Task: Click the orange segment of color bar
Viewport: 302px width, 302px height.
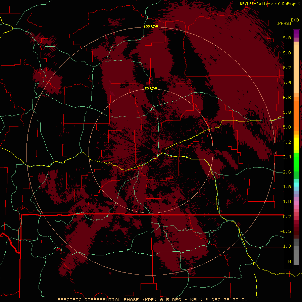Action: (x=296, y=115)
